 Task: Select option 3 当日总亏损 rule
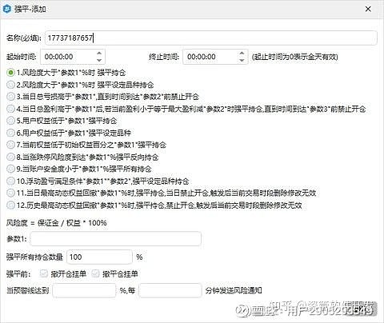(x=10, y=97)
